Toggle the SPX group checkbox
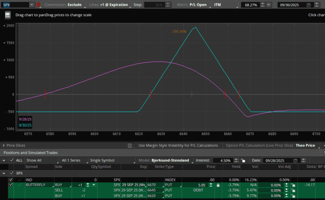 11,173
